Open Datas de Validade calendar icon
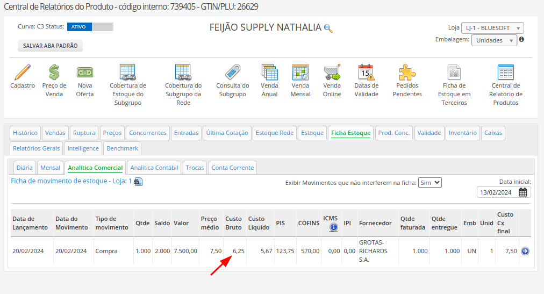The image size is (544, 294). [x=366, y=72]
